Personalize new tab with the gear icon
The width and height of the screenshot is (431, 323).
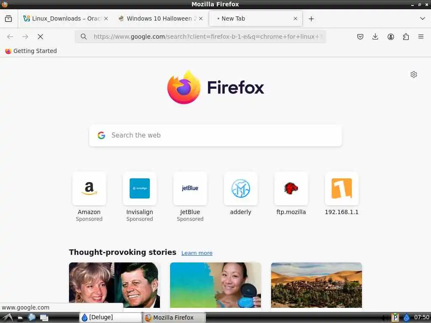414,74
